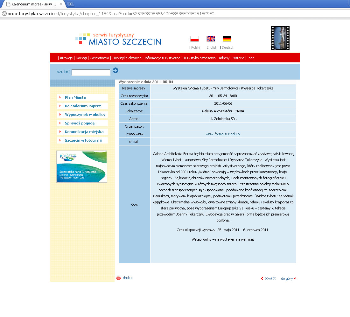Screen dimensions: 350x317
Task: Open Plan Miasta link
Action: (x=75, y=97)
